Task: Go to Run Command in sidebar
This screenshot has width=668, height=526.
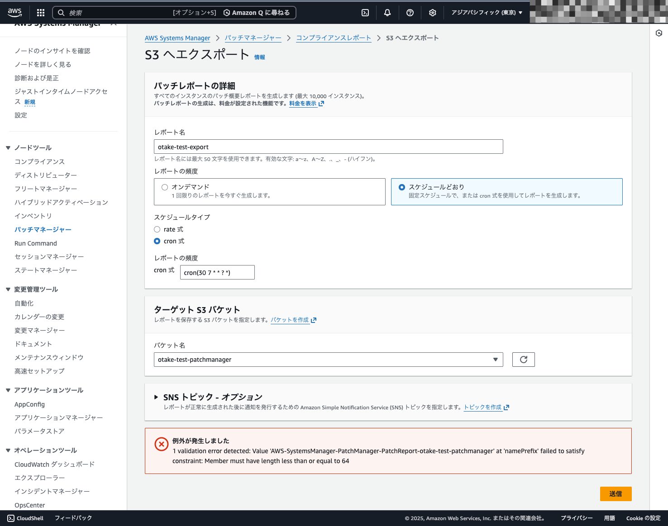Action: (x=36, y=243)
